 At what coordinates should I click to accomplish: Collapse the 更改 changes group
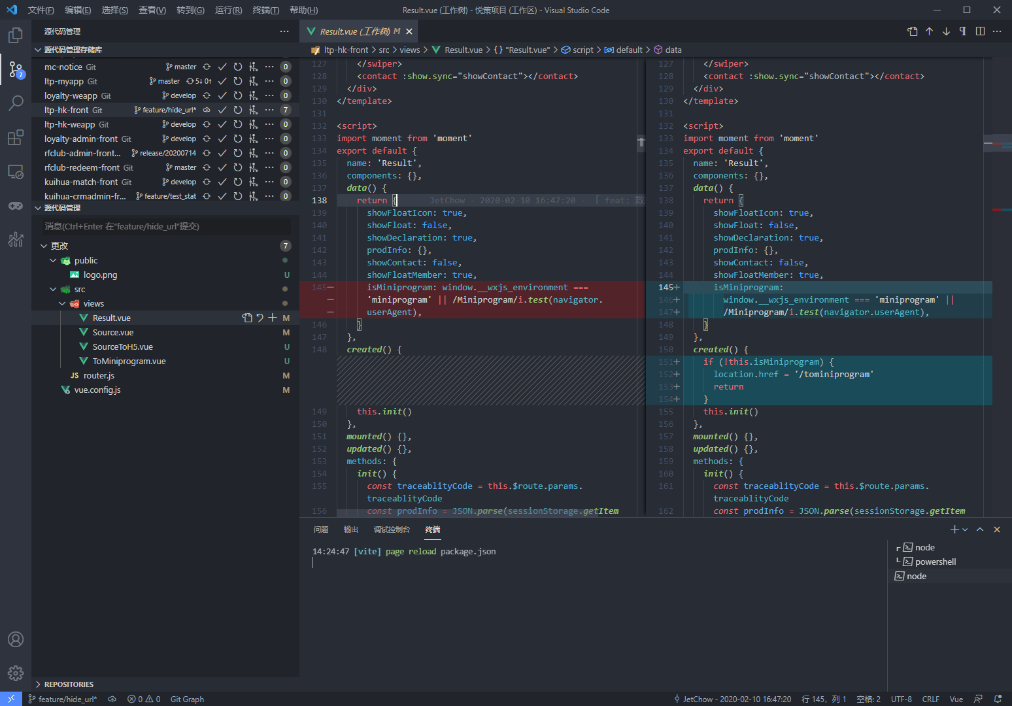(44, 246)
